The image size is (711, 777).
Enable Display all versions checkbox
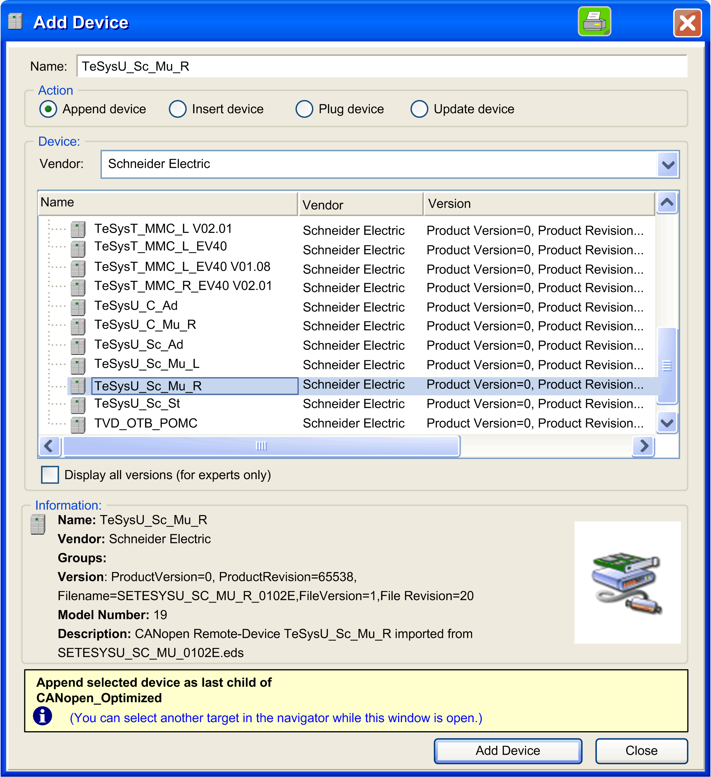[50, 475]
